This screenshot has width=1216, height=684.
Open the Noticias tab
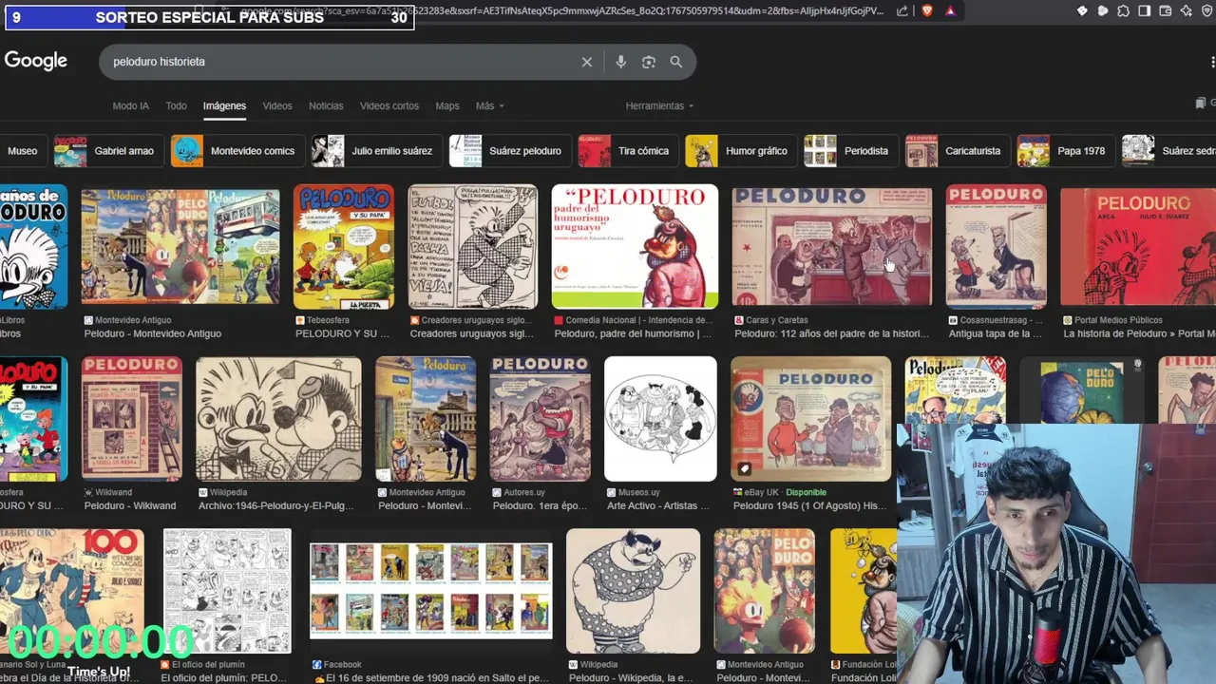[326, 105]
